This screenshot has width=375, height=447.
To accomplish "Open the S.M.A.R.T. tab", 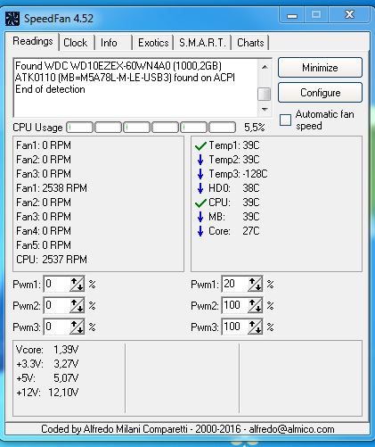I will [202, 43].
